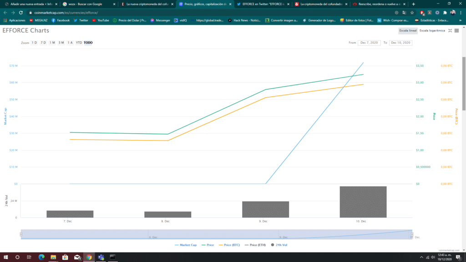Go forward with browser arrow
The width and height of the screenshot is (466, 262).
[x=13, y=13]
